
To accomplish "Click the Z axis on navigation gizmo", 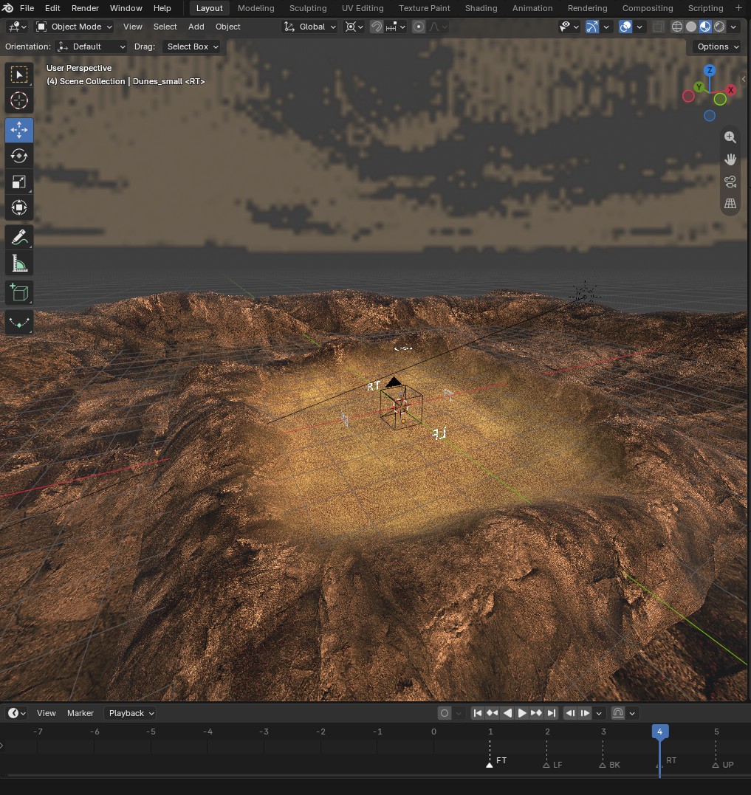I will 710,70.
